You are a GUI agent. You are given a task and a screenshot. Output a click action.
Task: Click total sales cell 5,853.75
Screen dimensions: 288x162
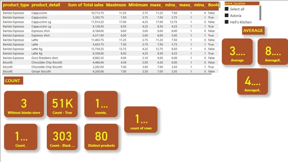(98, 45)
